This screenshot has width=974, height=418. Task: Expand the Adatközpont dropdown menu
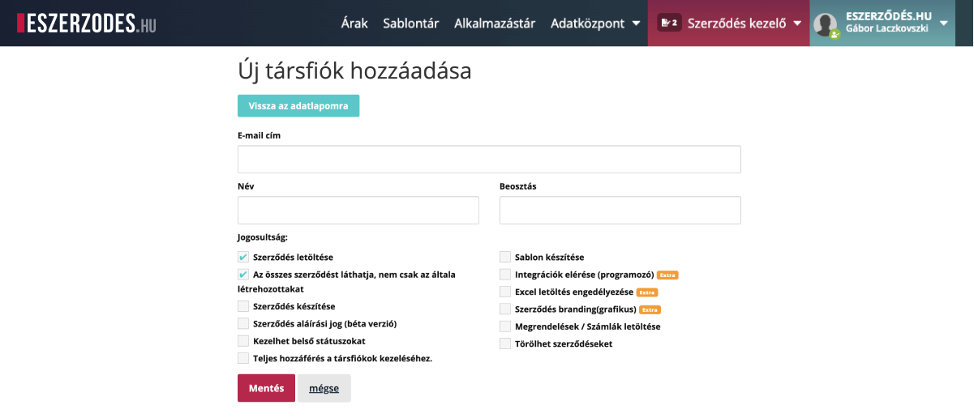595,23
